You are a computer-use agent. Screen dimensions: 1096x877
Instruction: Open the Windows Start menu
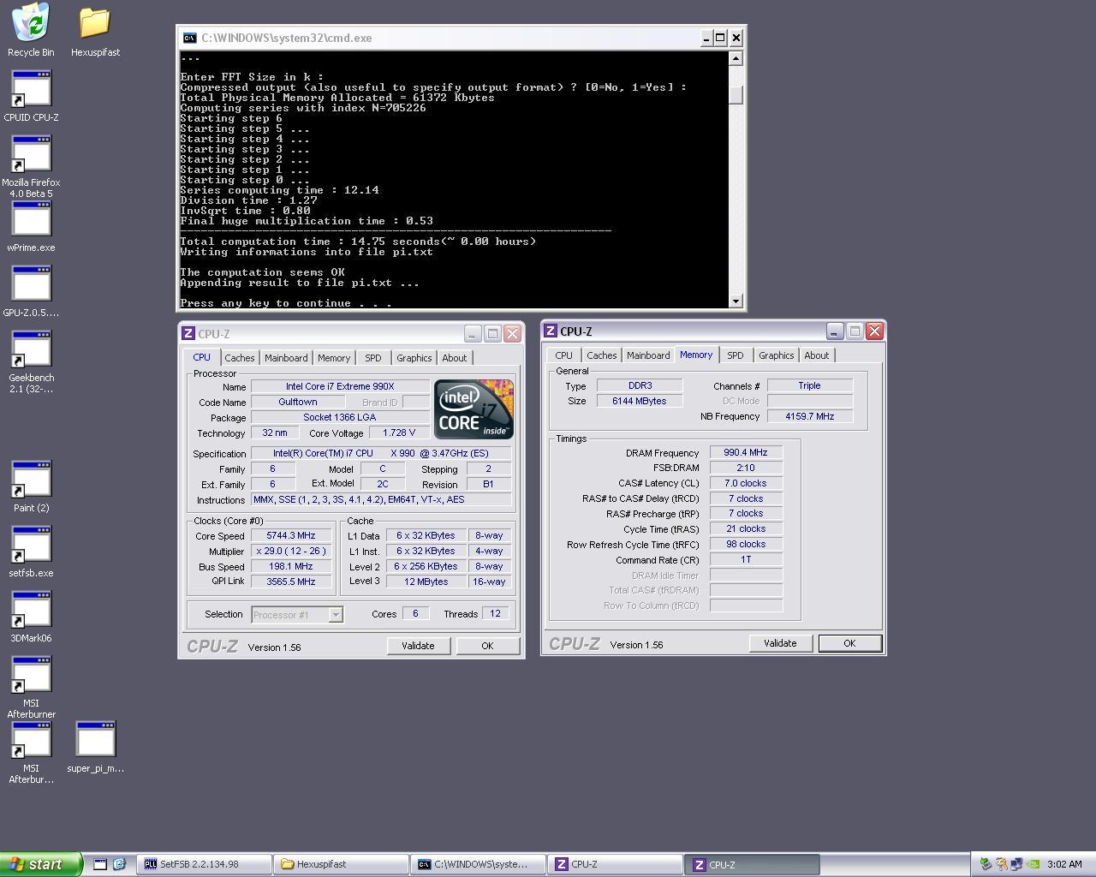[41, 864]
